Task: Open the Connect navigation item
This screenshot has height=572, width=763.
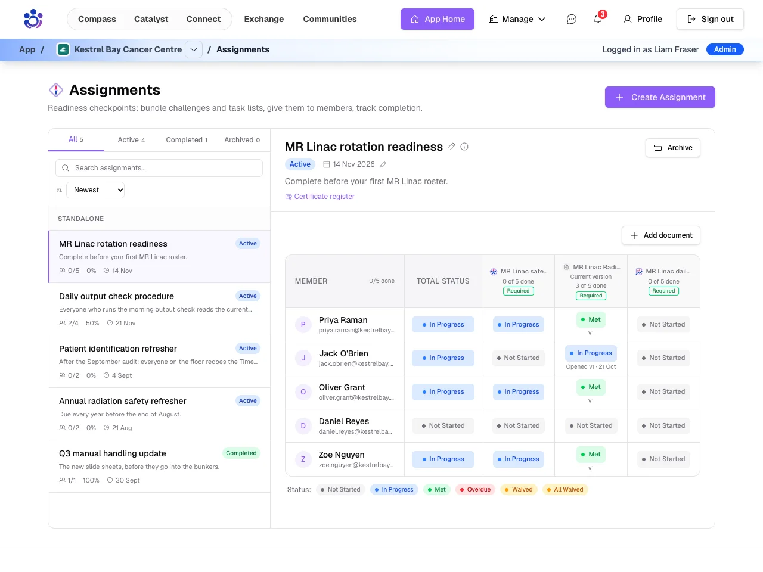Action: [203, 19]
